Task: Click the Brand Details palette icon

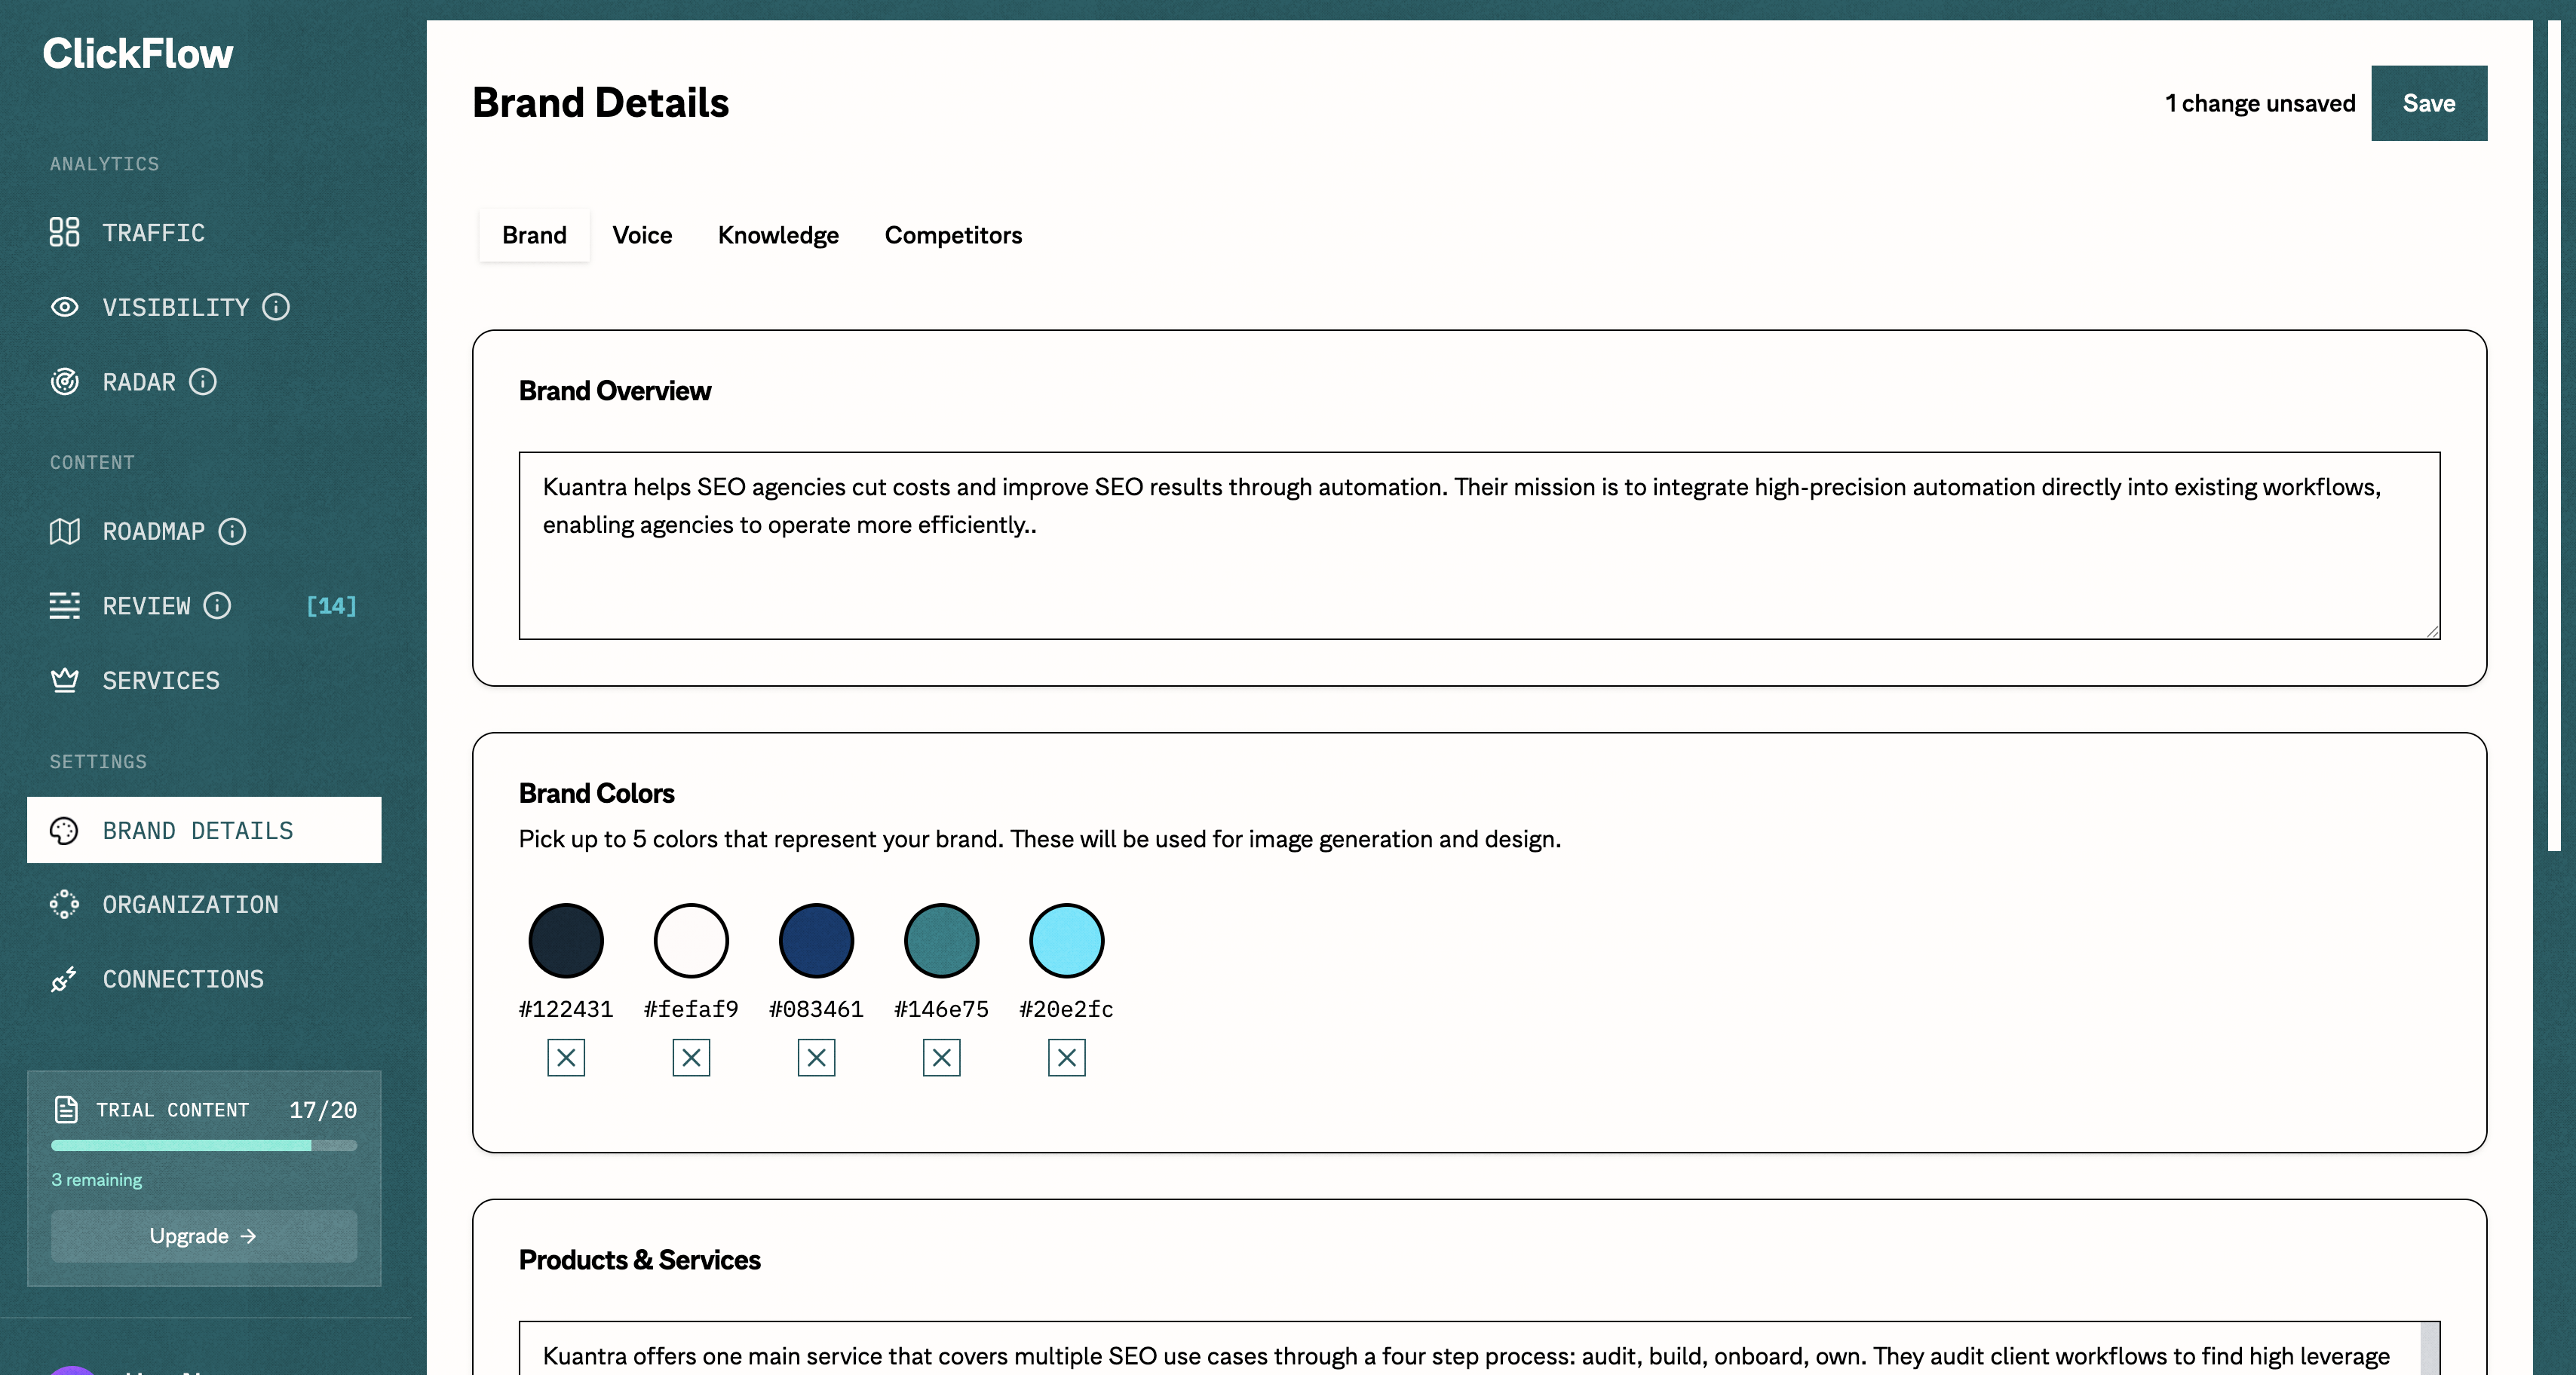Action: pos(64,830)
